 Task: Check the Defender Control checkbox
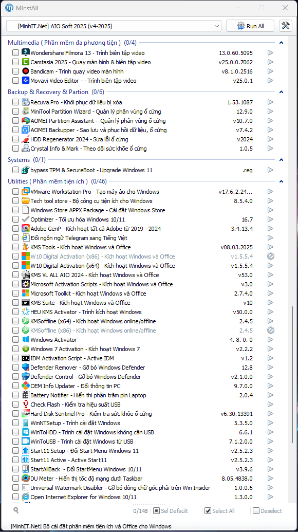(15, 377)
